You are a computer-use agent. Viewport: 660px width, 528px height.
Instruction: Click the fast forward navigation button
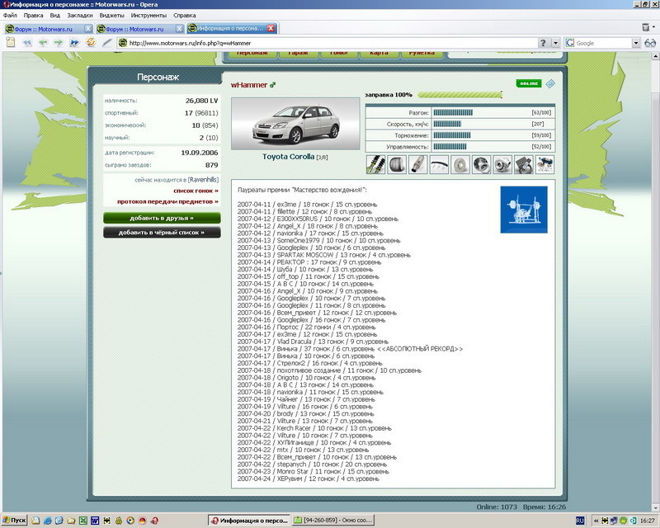[74, 43]
